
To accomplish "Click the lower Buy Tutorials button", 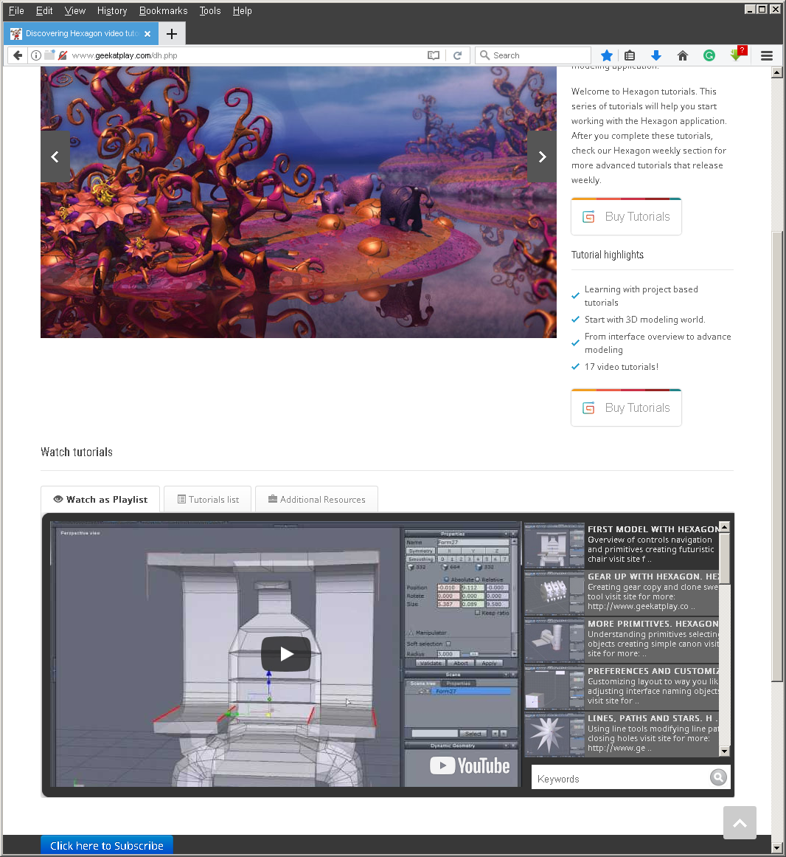I will click(626, 407).
